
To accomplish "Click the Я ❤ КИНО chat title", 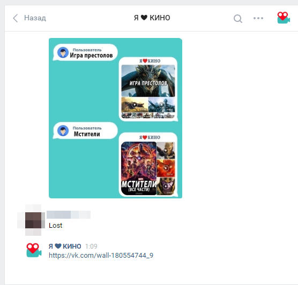I will click(152, 18).
